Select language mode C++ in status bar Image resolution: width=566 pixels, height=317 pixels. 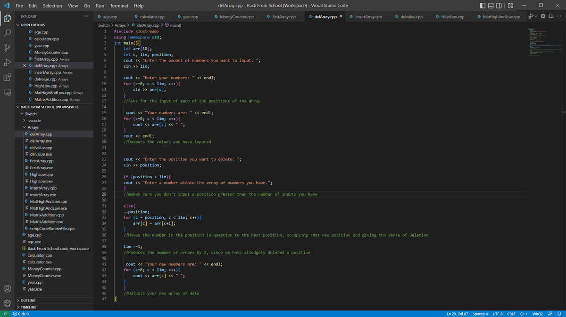(x=523, y=314)
